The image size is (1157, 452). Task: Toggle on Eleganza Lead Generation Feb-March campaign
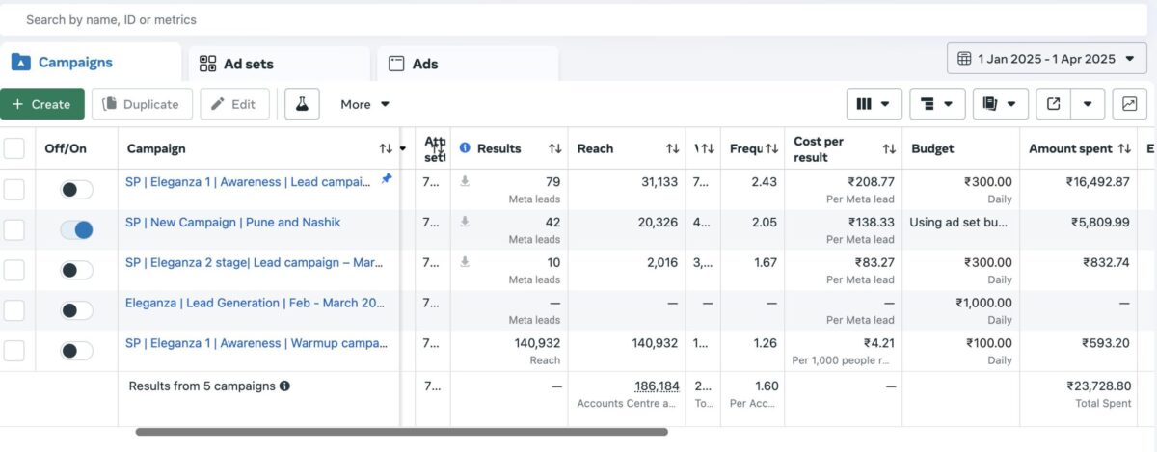pyautogui.click(x=76, y=310)
